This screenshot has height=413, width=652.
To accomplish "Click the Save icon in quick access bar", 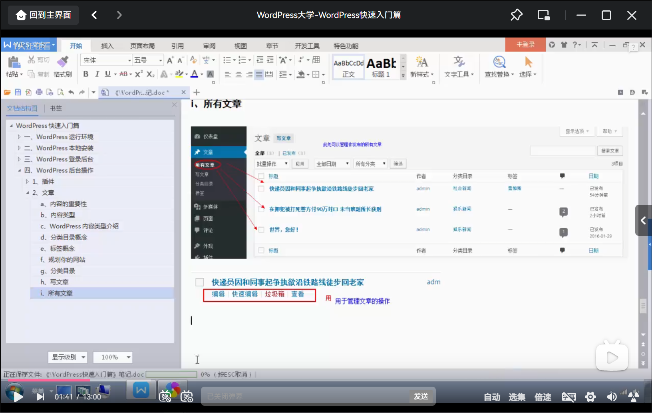I will pyautogui.click(x=18, y=92).
